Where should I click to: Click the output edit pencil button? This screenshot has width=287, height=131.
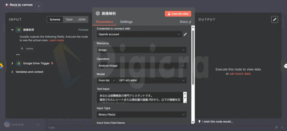pos(275,20)
